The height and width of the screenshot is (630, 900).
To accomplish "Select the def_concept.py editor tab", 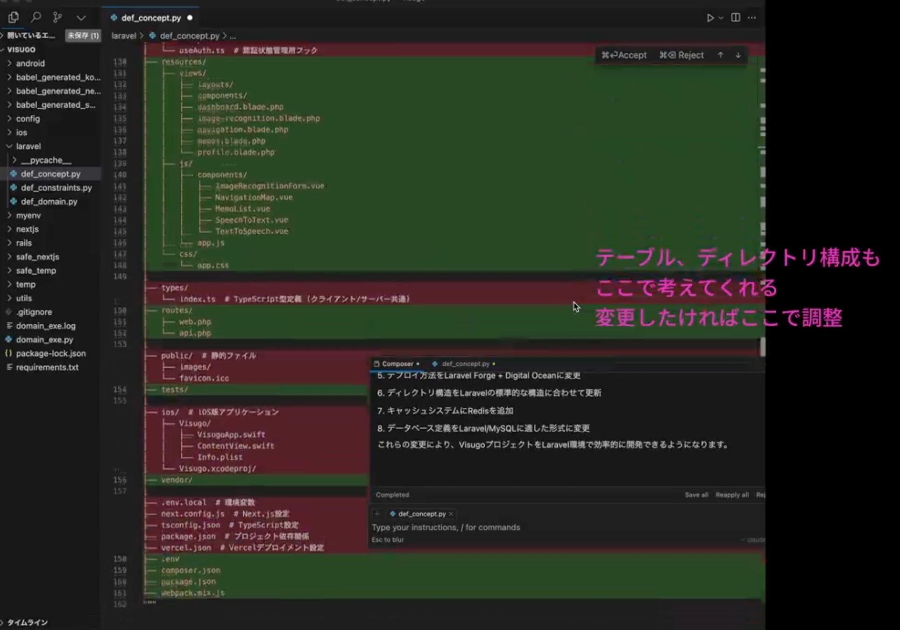I will (150, 18).
